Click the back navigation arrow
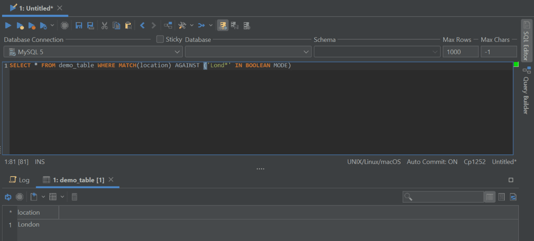 click(x=142, y=25)
